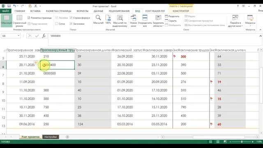Open Новое окно

pyautogui.click(x=133, y=21)
